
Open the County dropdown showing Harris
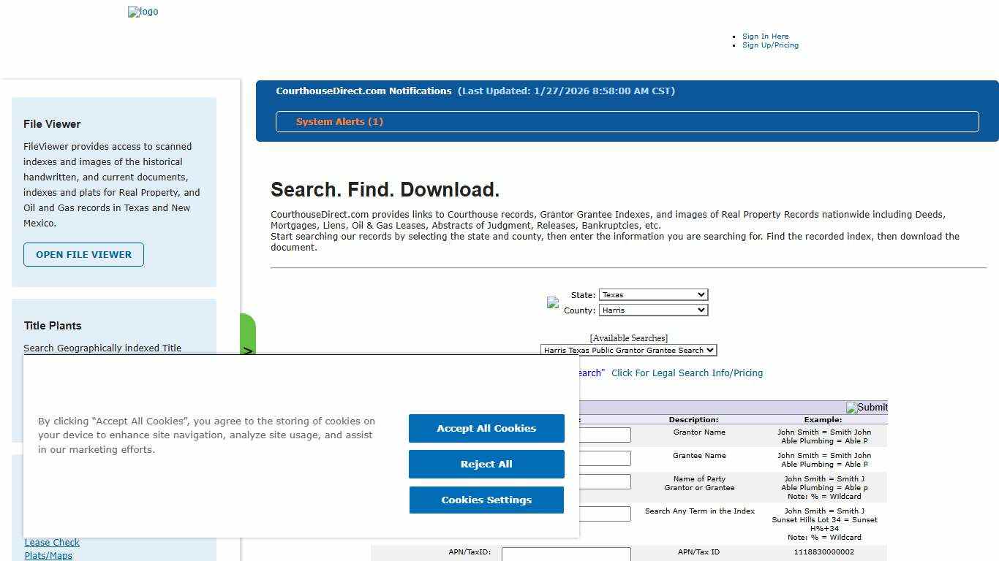coord(653,310)
